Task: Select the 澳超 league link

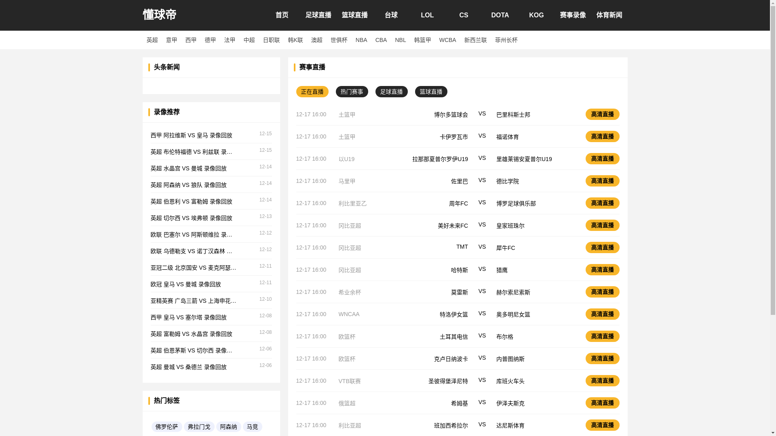Action: click(x=316, y=40)
